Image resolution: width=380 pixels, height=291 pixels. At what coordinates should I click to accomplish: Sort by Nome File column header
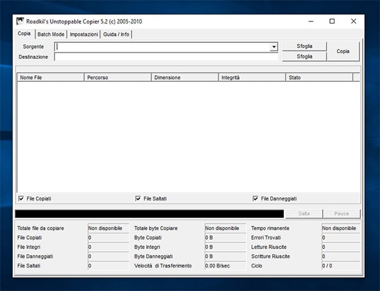(51, 77)
